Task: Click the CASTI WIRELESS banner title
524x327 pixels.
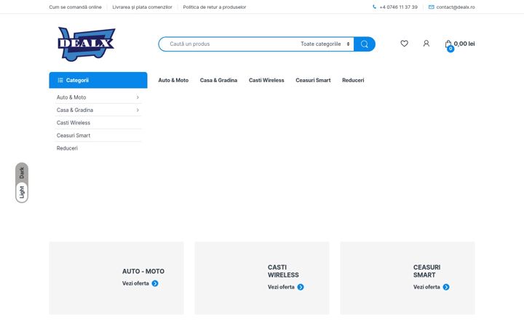Action: coord(283,271)
